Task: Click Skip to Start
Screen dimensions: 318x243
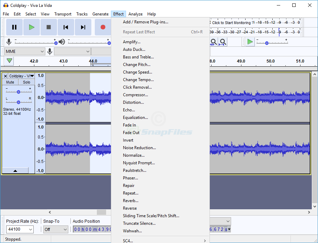Action: coord(66,27)
